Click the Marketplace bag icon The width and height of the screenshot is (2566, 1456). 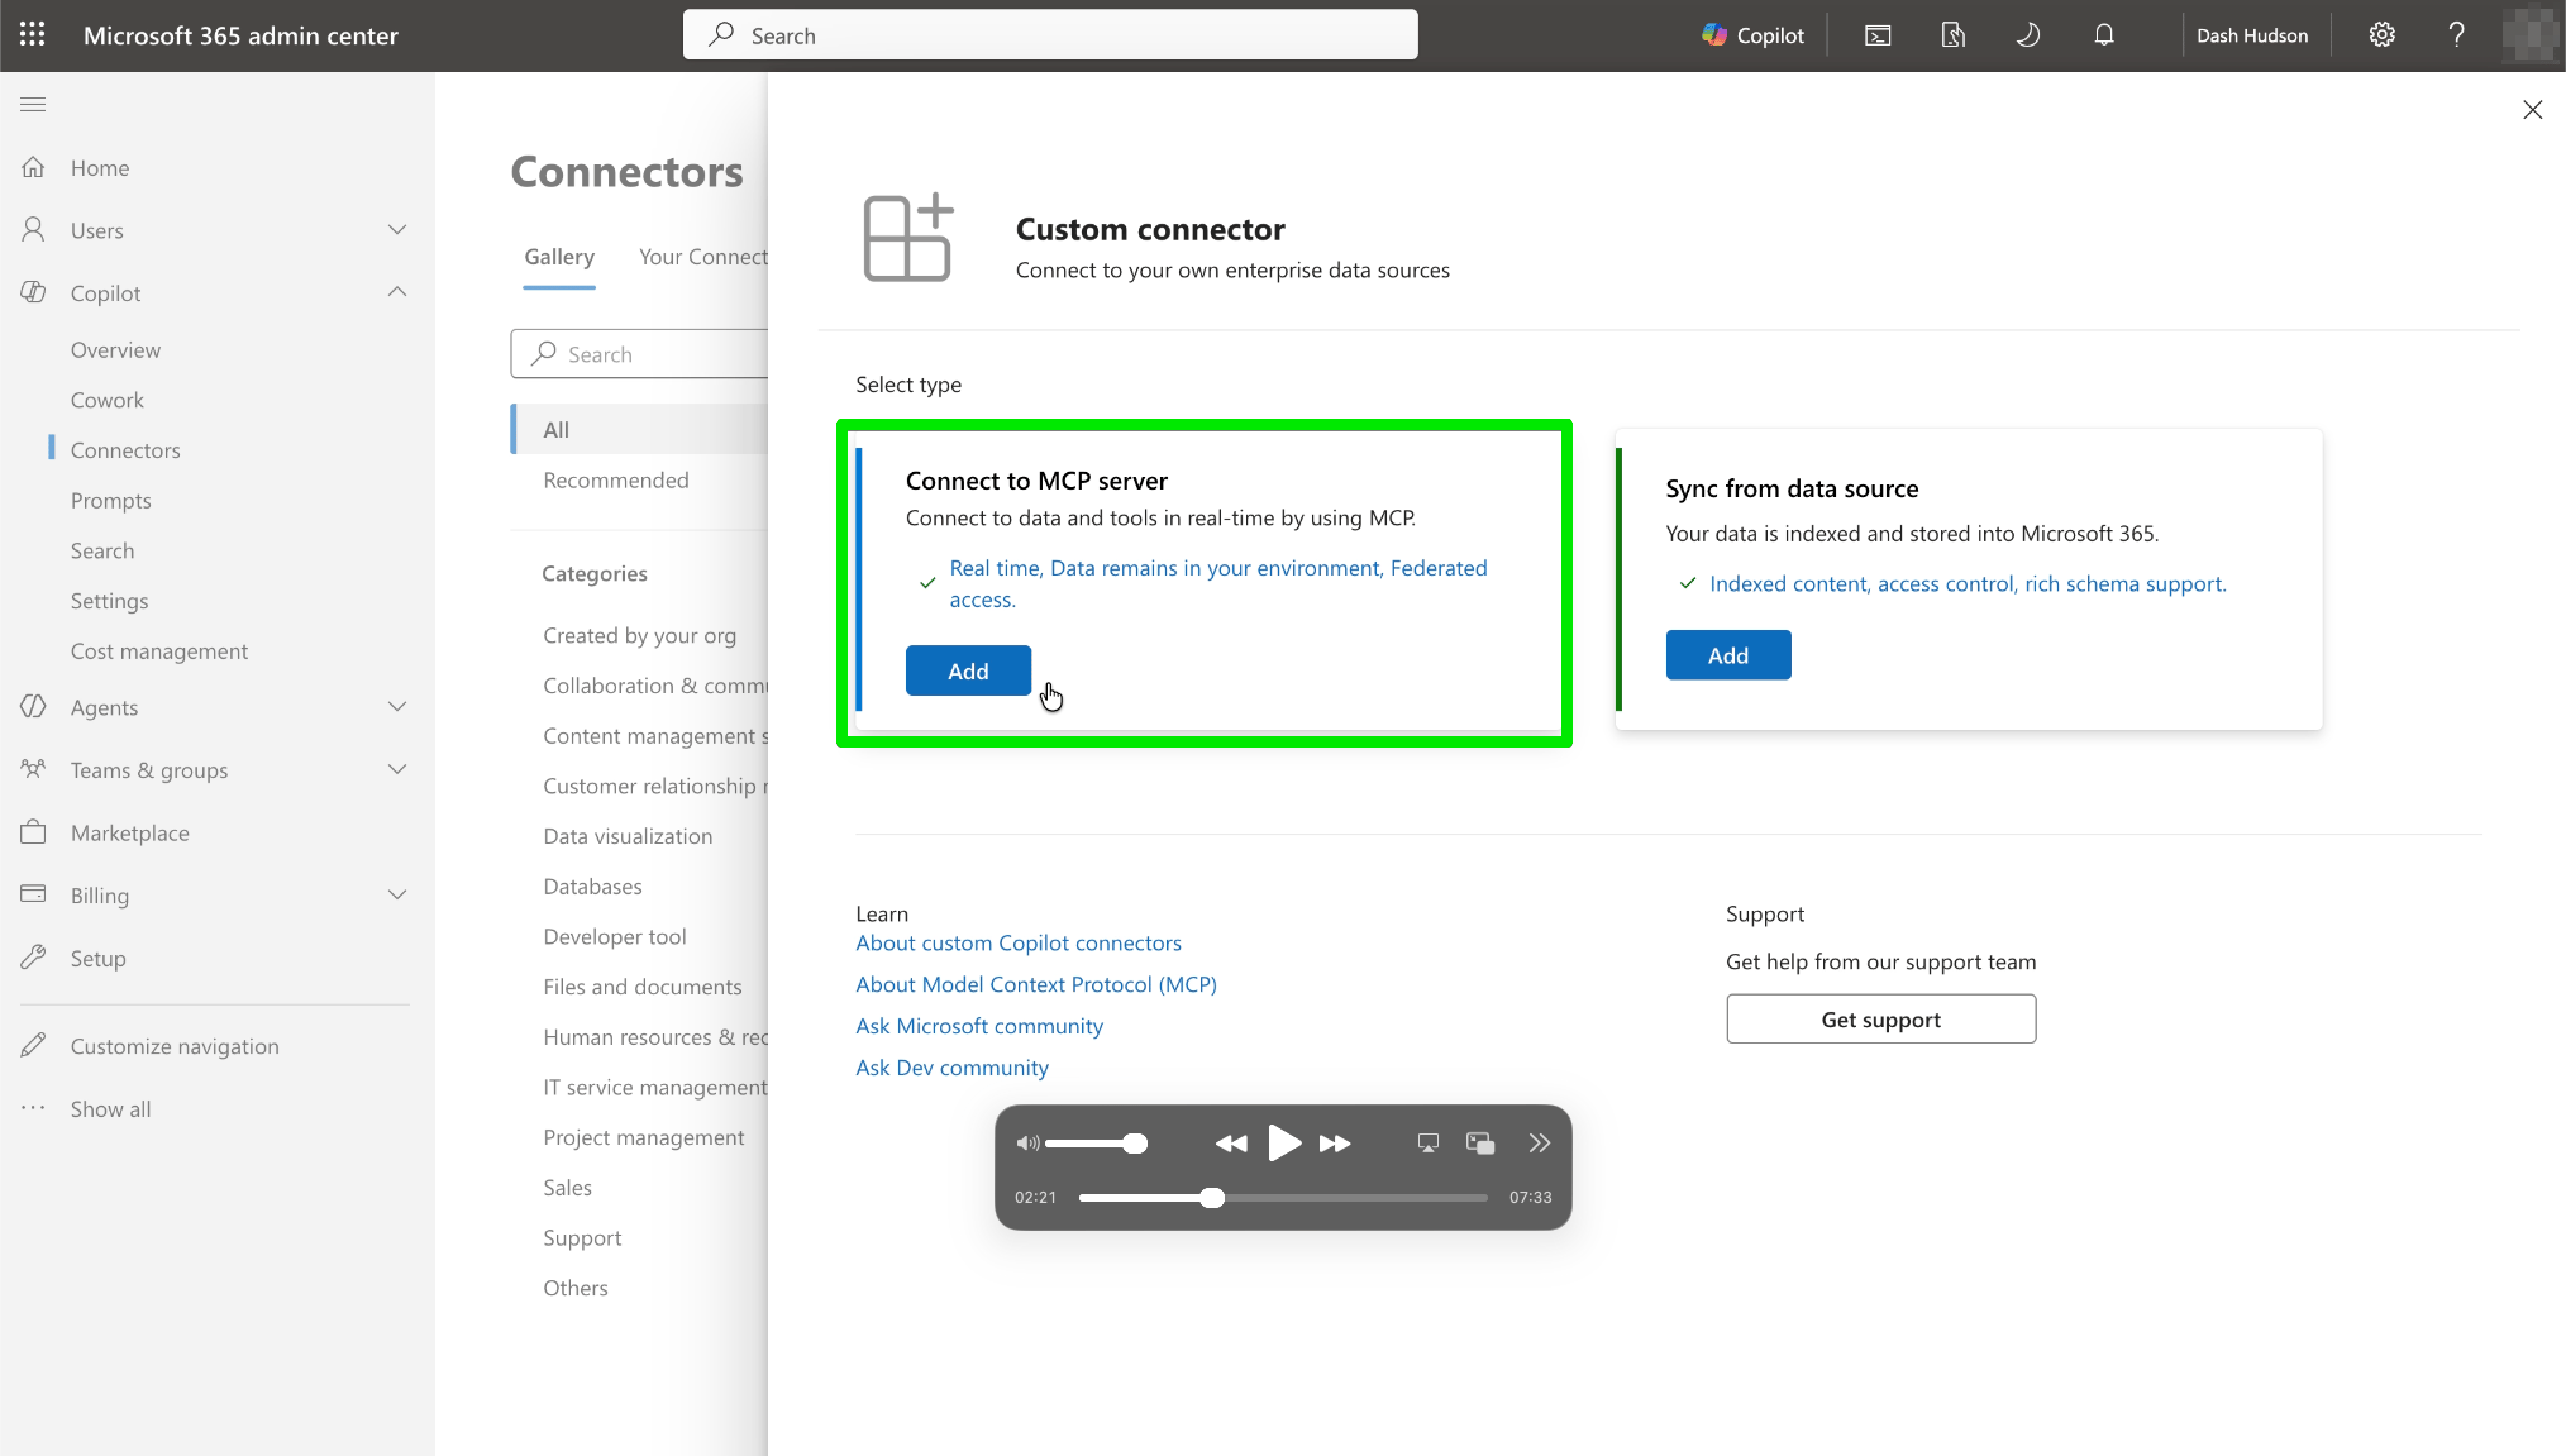(x=33, y=832)
